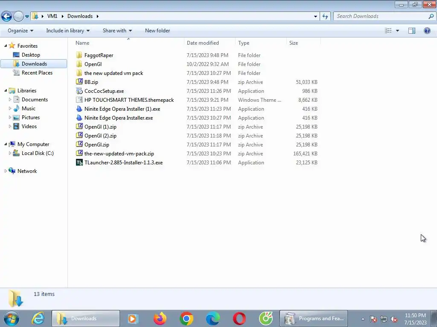The image size is (437, 327).
Task: Collapse the My Computer group
Action: click(6, 144)
